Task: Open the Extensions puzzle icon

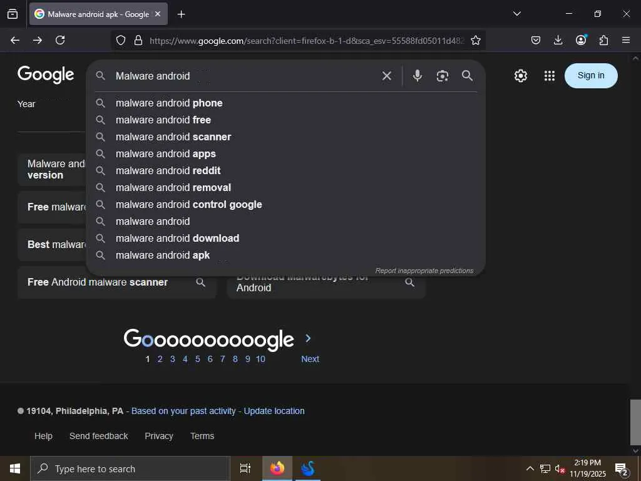Action: click(603, 40)
